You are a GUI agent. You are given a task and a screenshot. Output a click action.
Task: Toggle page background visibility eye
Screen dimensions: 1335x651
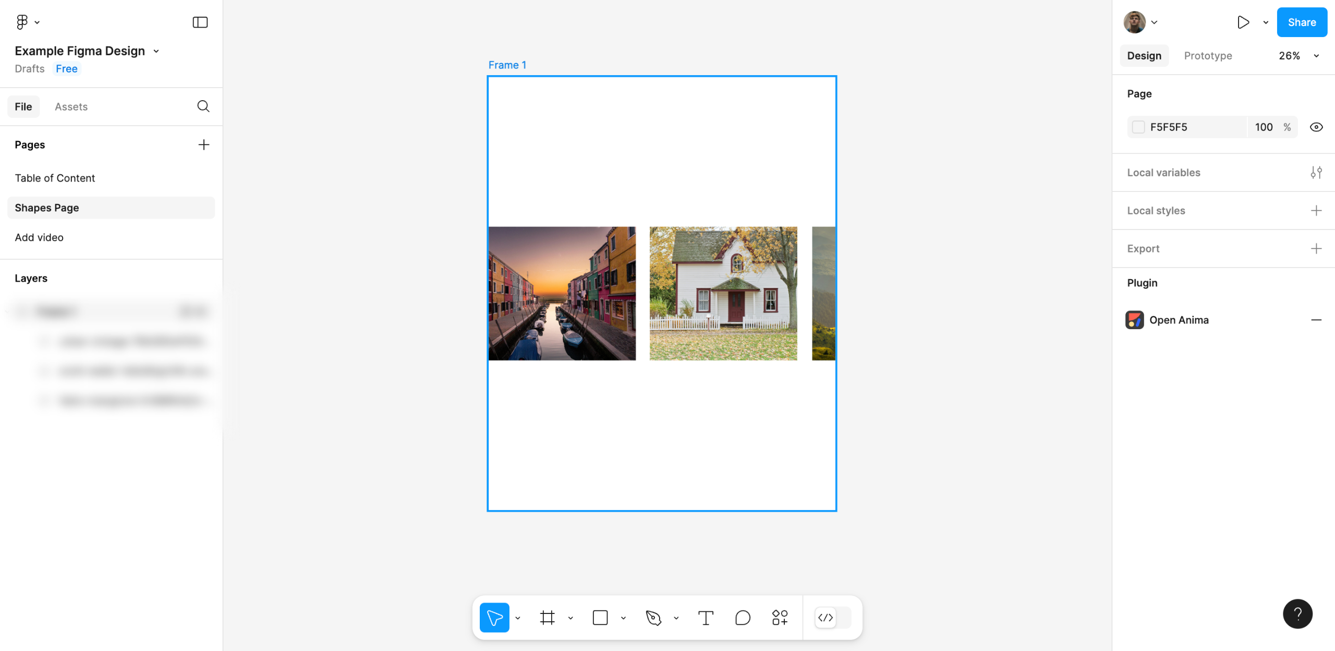[x=1316, y=127]
